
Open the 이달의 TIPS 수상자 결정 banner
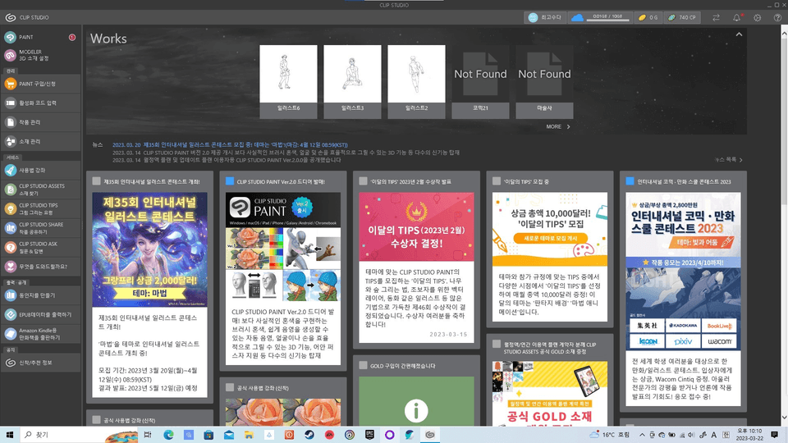click(416, 226)
